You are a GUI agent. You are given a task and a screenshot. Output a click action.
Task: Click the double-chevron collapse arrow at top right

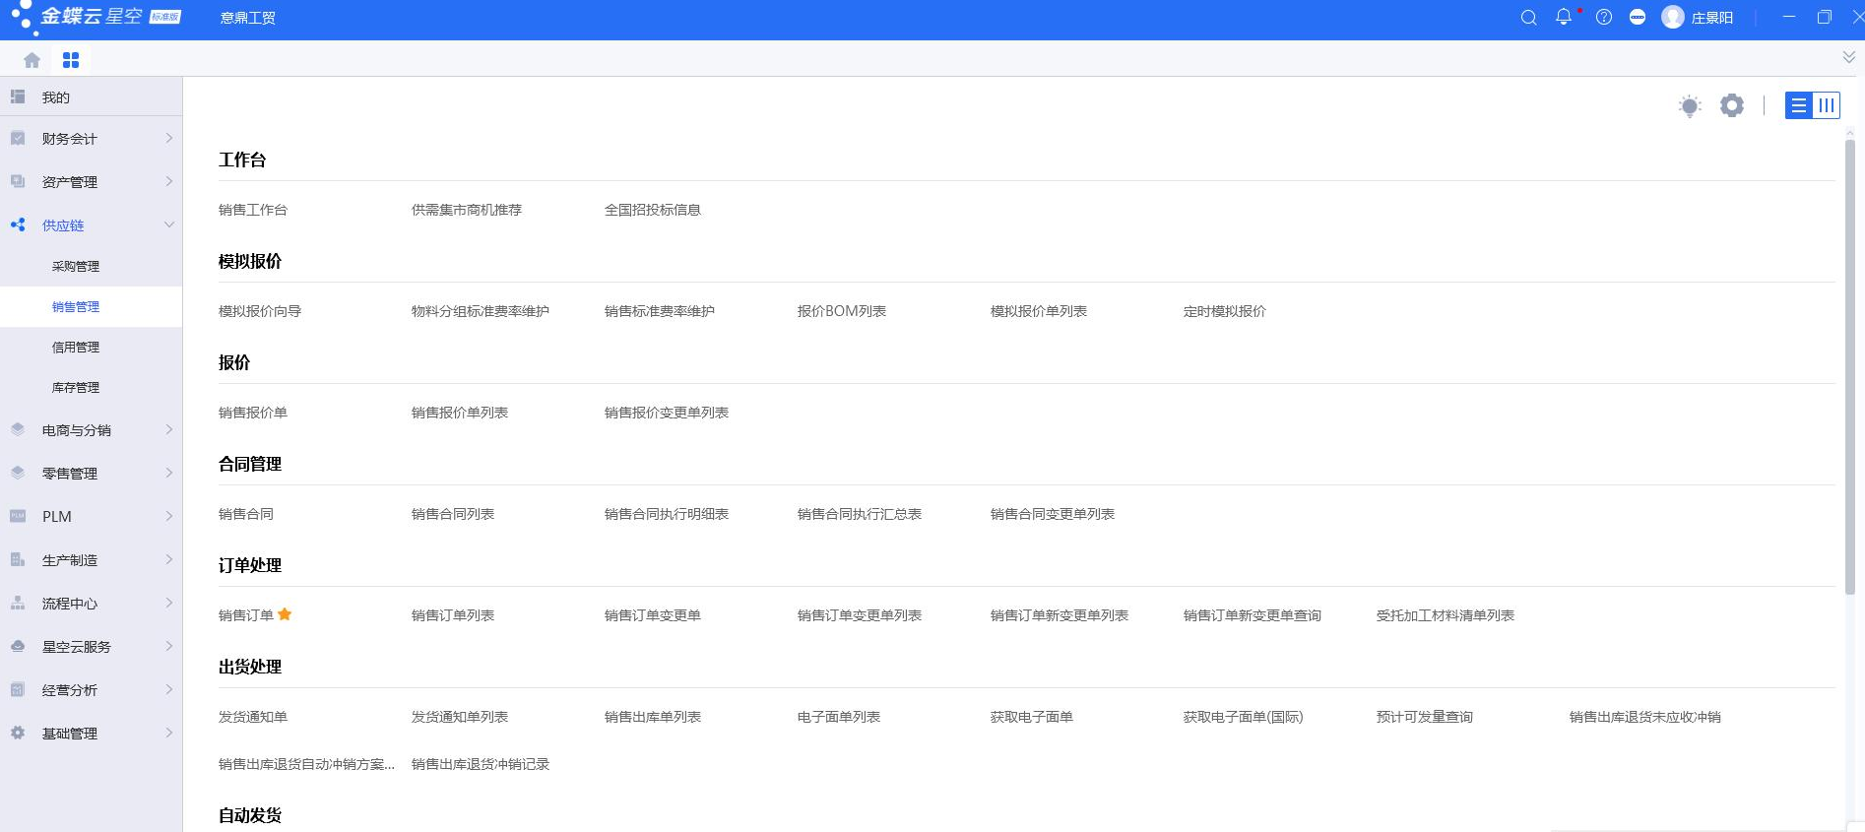click(x=1848, y=58)
